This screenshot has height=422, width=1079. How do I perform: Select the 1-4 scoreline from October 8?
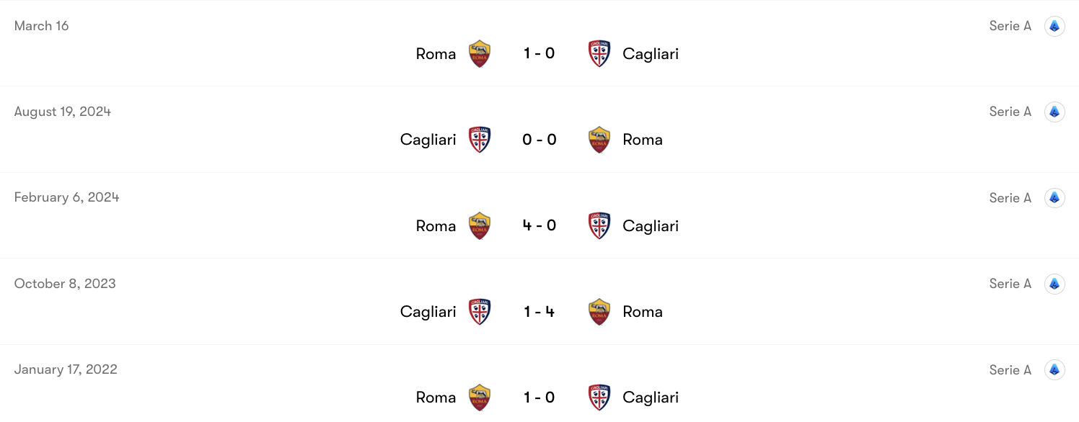pos(539,311)
